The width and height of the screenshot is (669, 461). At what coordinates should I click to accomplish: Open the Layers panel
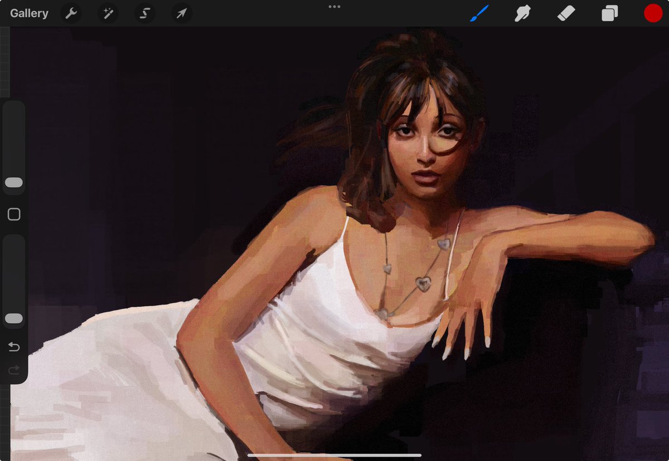(609, 13)
